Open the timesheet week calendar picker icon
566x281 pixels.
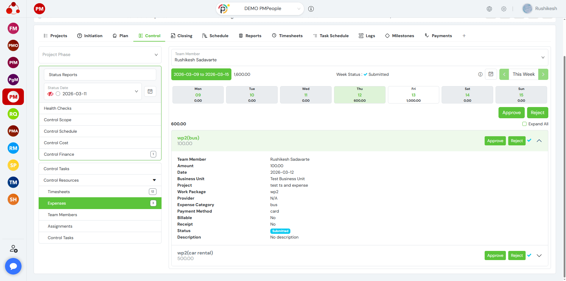[491, 74]
